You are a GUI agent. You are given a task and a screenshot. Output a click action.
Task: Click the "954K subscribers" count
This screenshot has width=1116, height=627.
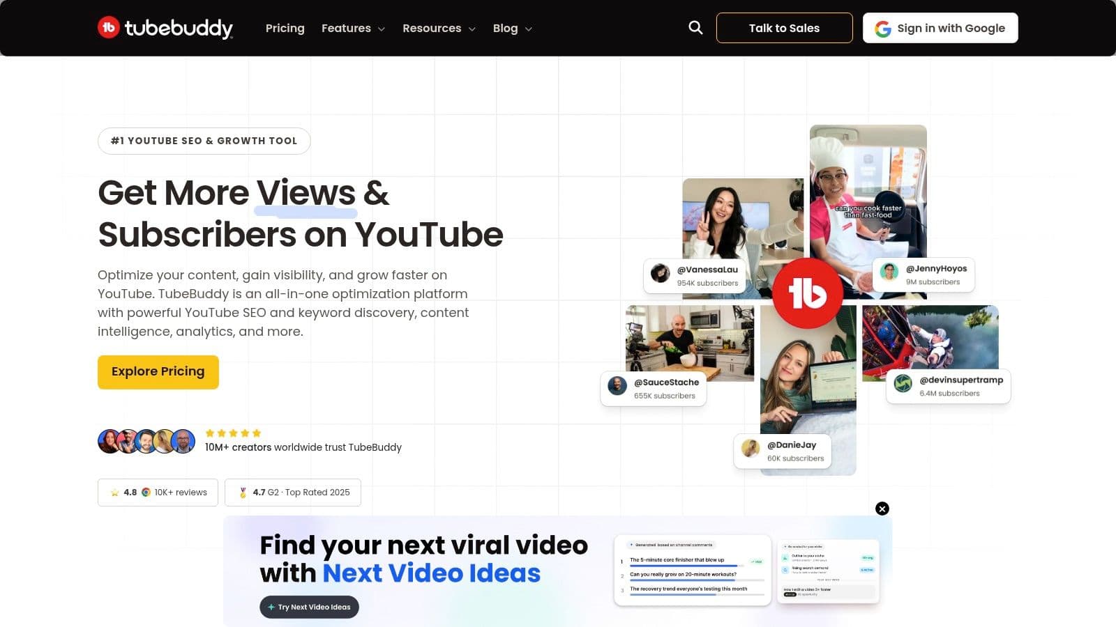707,284
